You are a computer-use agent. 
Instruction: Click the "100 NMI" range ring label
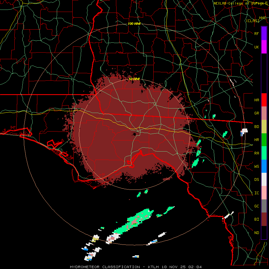coord(134,24)
